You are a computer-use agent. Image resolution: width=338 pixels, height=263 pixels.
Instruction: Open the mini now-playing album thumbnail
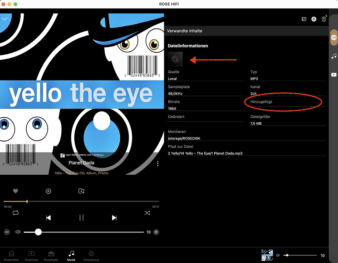coord(267,255)
